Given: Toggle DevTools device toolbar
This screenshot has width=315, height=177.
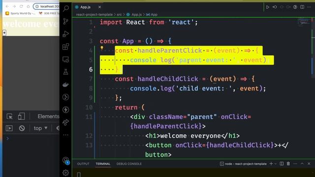Looking at the screenshot, I should click(x=21, y=117).
